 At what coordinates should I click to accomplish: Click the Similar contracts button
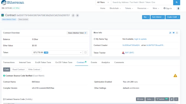point(140,99)
